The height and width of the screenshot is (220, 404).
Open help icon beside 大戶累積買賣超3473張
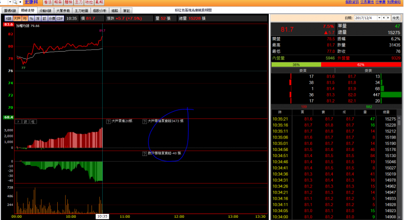145,121
